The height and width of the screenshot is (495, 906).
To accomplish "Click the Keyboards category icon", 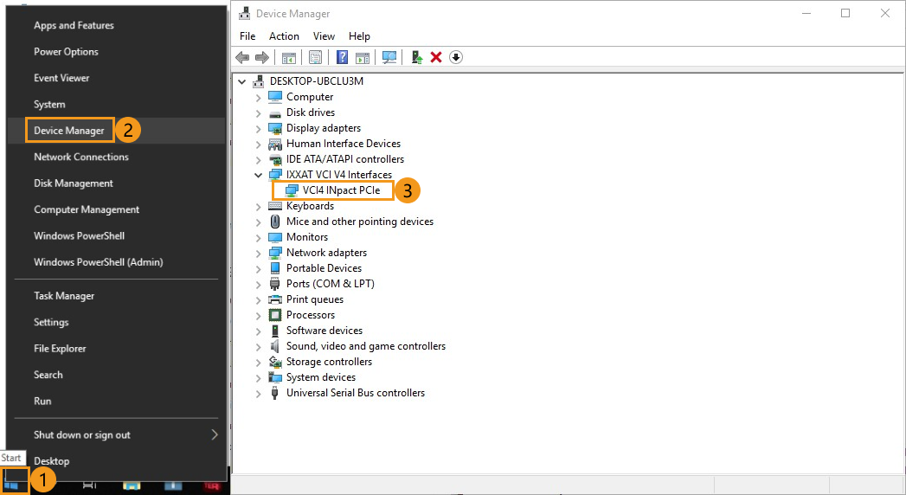I will coord(275,206).
